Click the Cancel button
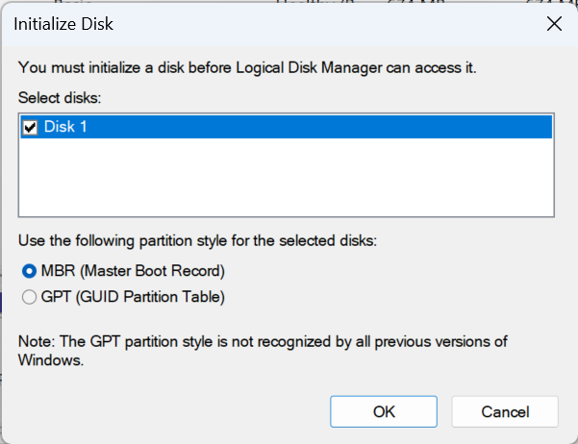Viewport: 578px width, 444px height. [504, 411]
